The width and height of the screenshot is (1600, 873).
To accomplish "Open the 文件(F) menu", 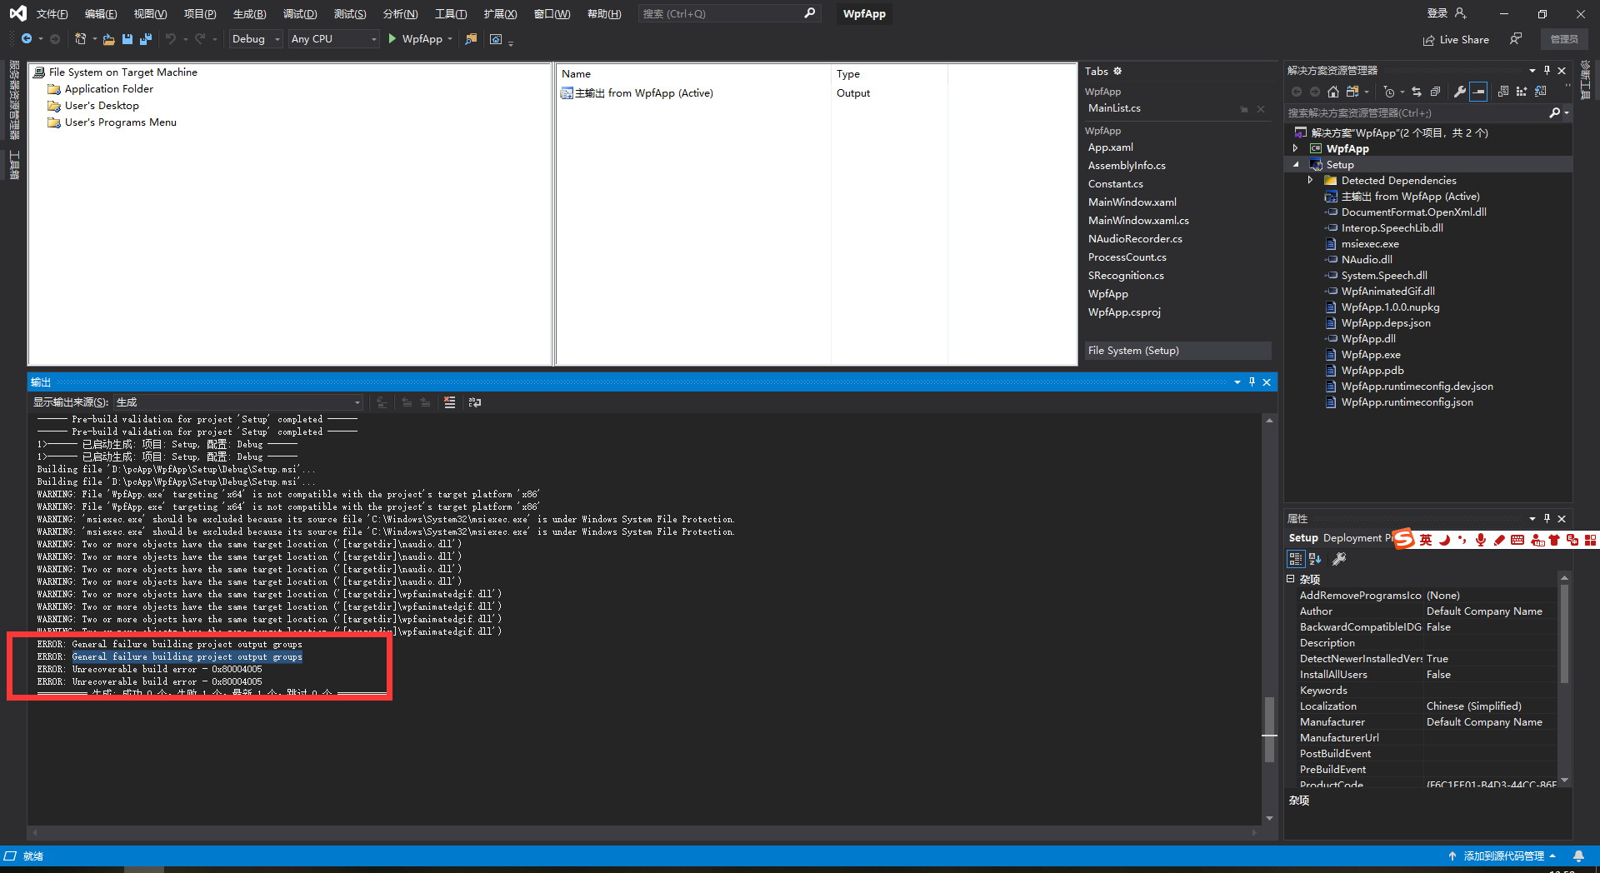I will [52, 13].
